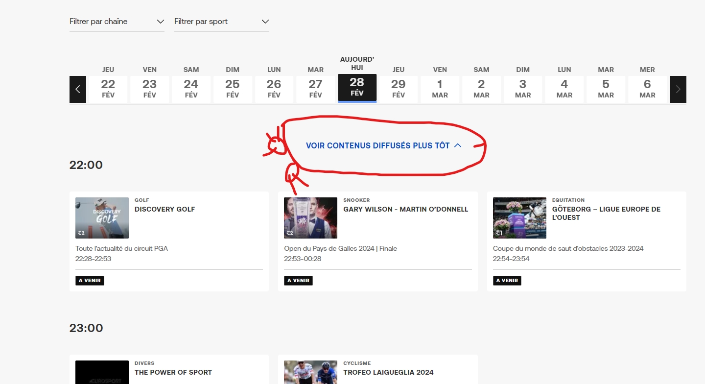
Task: Click the Gary Wilson - Martin O'Donnell title
Action: (x=406, y=209)
